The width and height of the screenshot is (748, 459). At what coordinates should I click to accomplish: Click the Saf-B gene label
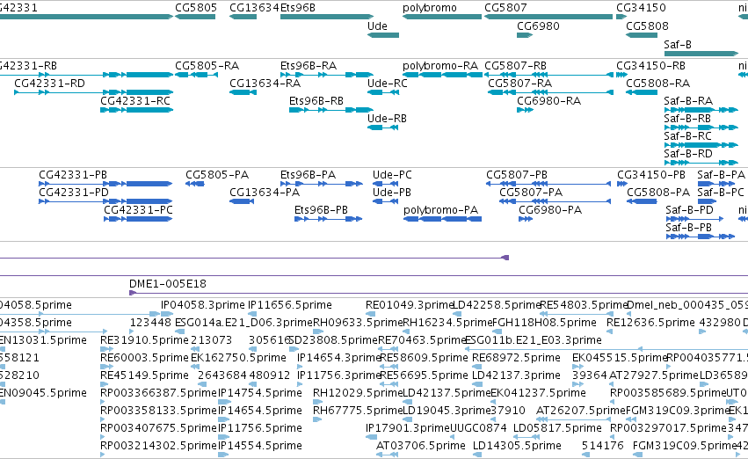(x=678, y=45)
